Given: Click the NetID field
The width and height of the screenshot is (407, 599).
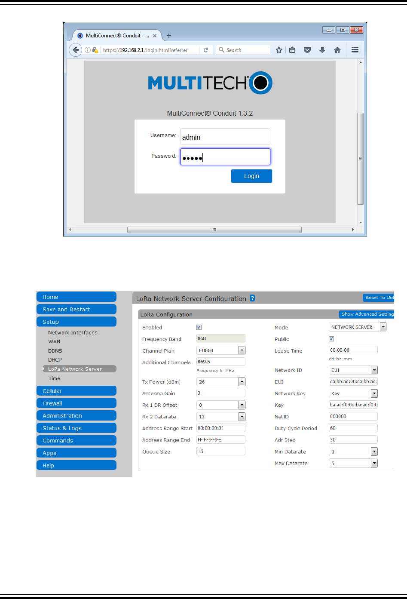Looking at the screenshot, I should click(353, 416).
